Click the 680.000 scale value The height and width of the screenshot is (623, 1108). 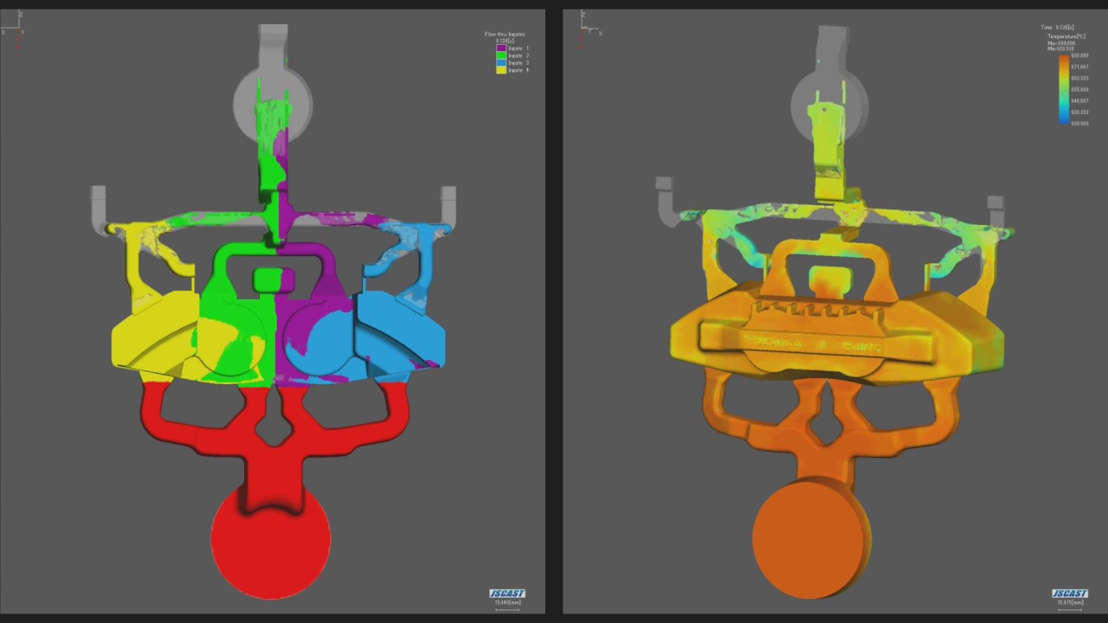1079,55
